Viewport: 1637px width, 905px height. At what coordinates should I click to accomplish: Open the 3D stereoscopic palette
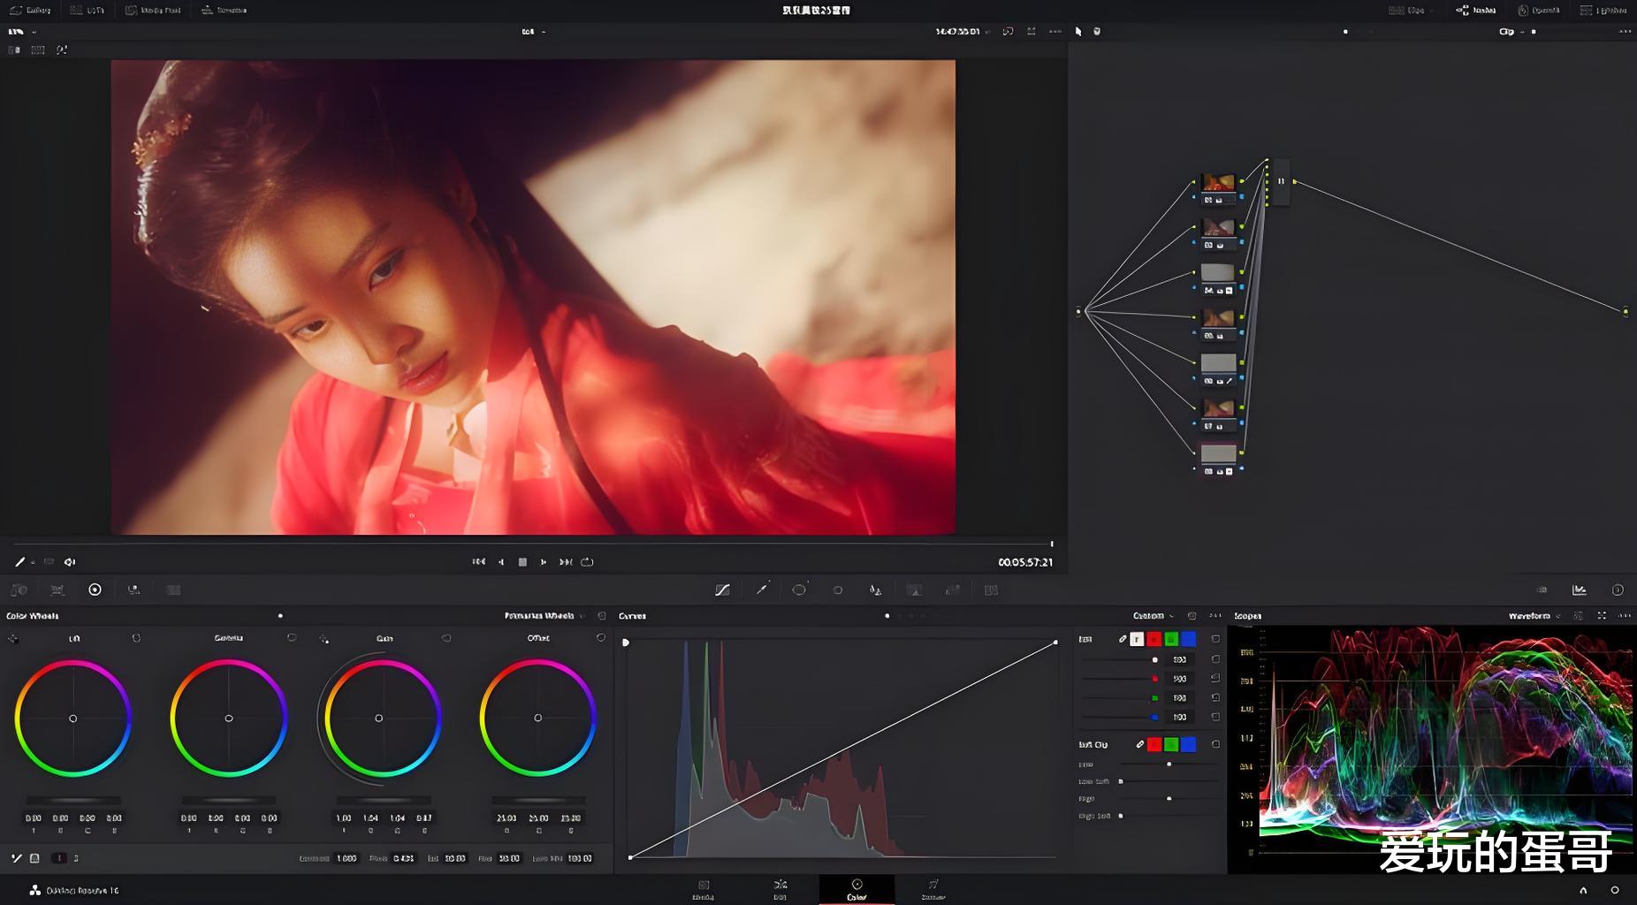click(991, 589)
